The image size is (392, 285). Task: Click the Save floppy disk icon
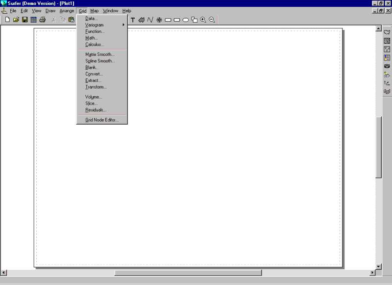(x=24, y=20)
